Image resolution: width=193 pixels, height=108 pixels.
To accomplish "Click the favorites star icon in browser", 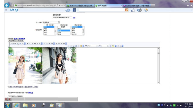I will point(191,5).
